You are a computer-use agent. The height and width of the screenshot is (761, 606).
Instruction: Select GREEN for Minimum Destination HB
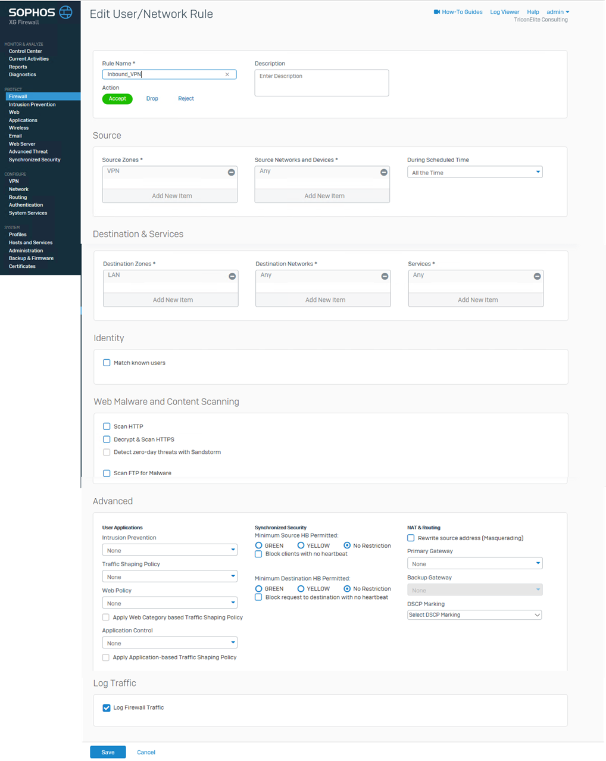coord(258,589)
